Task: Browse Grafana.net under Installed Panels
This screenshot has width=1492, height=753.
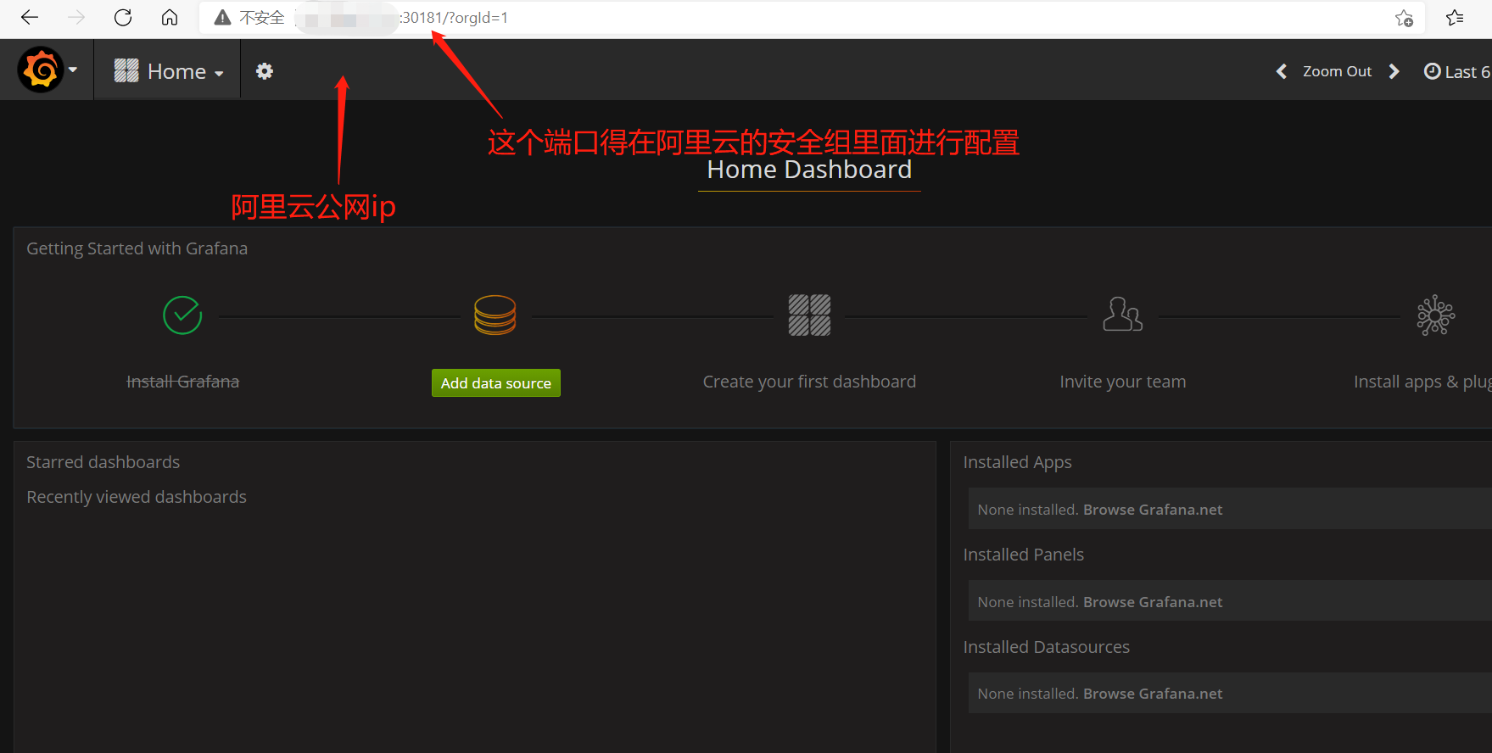Action: 1153,602
